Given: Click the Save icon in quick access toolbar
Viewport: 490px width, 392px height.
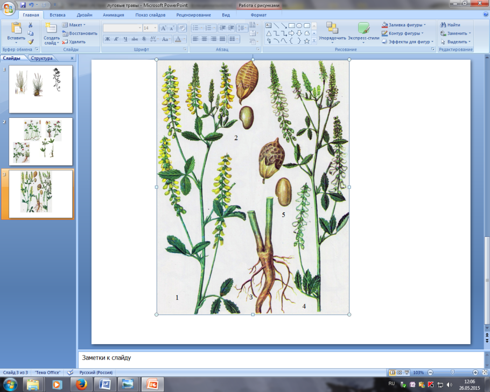Looking at the screenshot, I should click(x=23, y=5).
